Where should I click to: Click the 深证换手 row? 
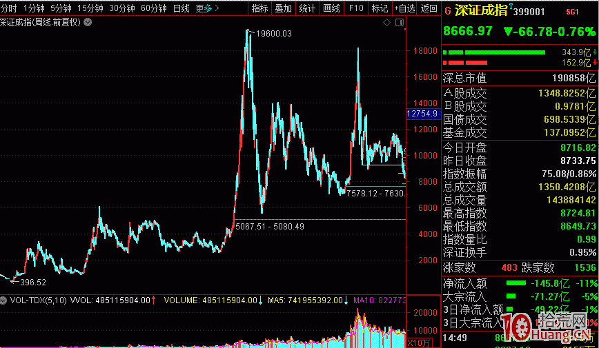[520, 252]
